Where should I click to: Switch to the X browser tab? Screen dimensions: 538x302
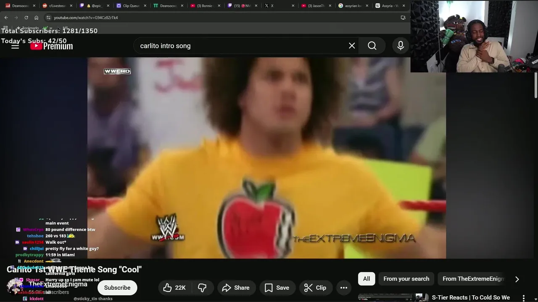(280, 6)
